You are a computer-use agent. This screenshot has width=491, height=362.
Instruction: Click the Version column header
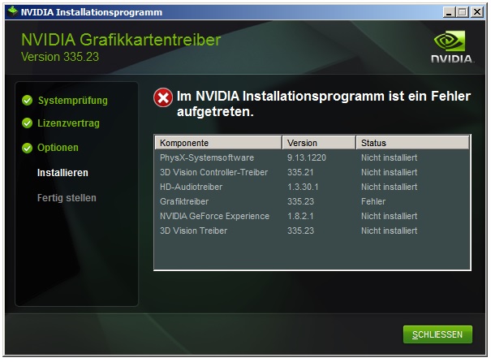tap(319, 143)
